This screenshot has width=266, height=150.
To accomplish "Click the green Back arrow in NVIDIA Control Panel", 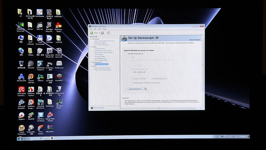I will click(92, 33).
